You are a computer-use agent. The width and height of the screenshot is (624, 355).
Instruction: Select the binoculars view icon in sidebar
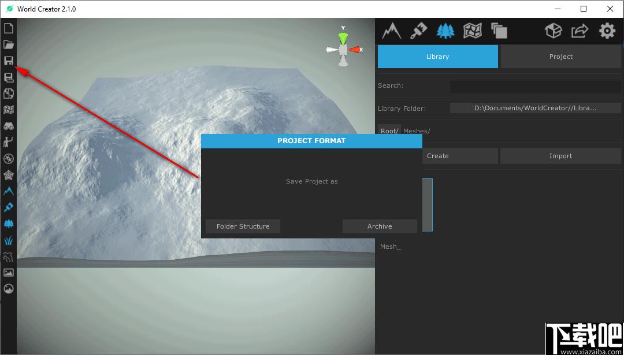pos(8,126)
